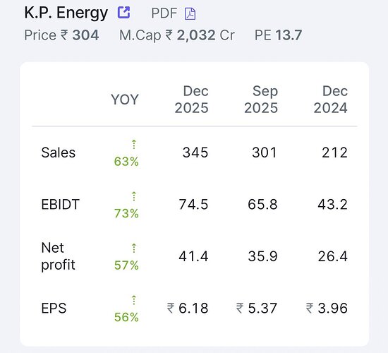
Task: Select the Sep 2025 column header
Action: (x=261, y=100)
